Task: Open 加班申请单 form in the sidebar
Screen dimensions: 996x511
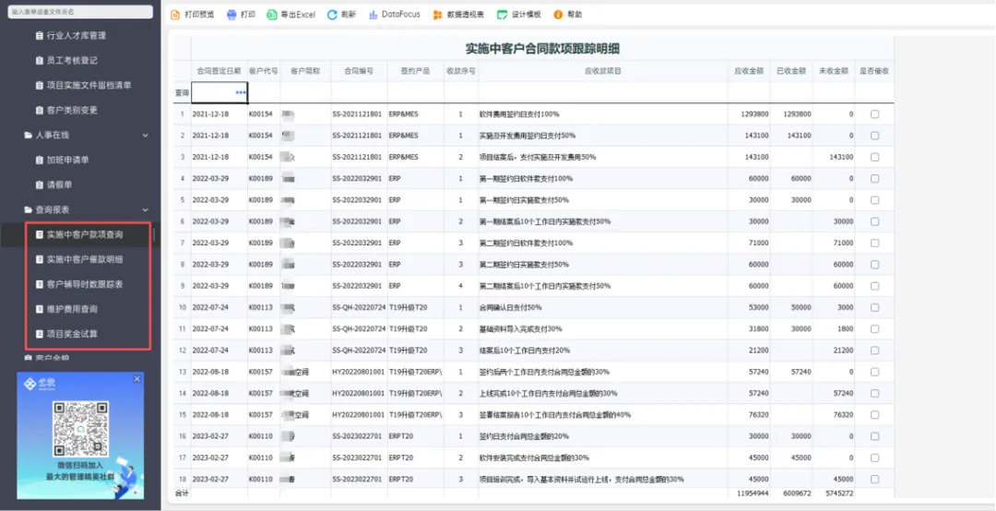Action: [63, 160]
